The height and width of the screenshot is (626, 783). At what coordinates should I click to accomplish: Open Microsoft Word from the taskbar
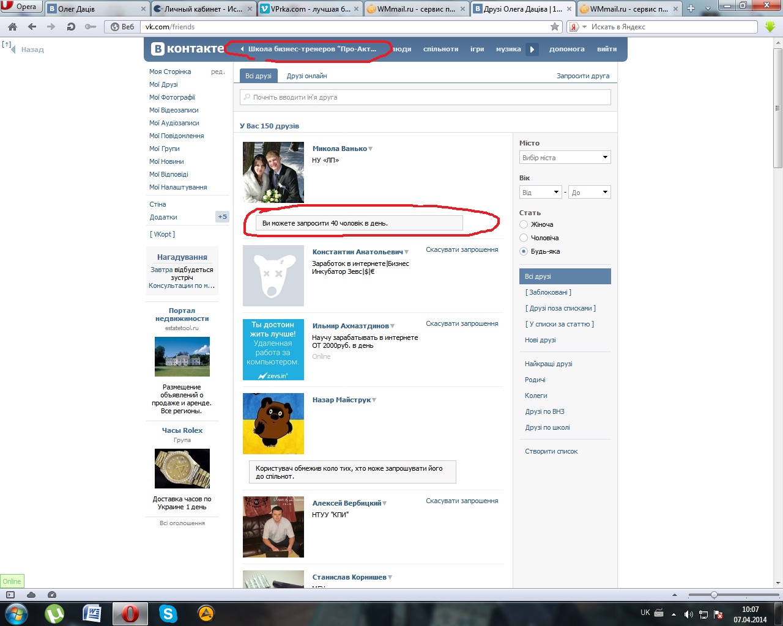92,613
